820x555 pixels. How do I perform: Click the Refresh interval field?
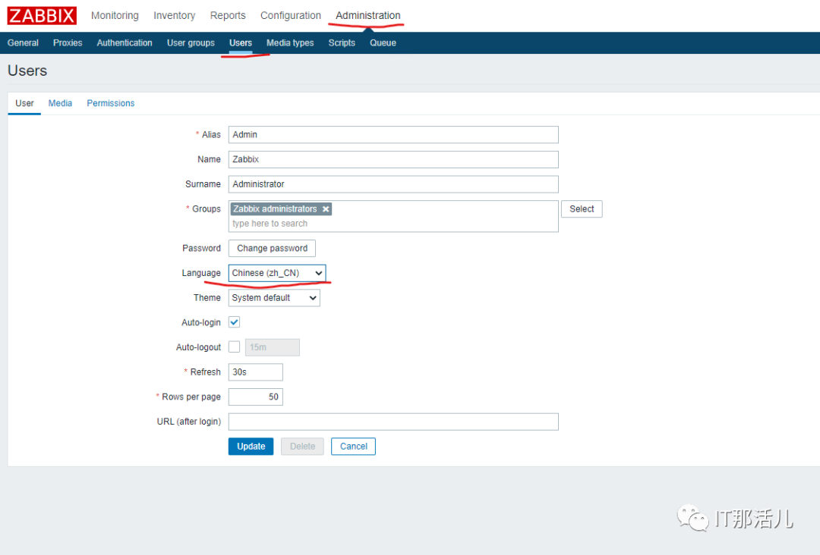[256, 372]
